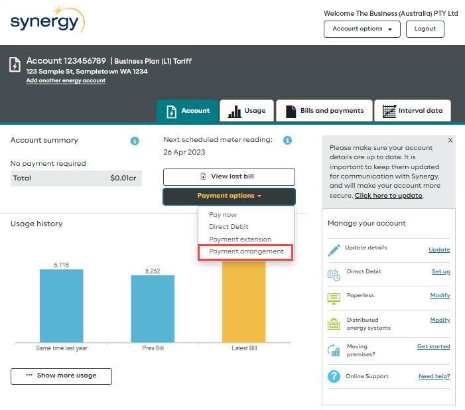Image resolution: width=465 pixels, height=410 pixels.
Task: Click the Manage your account heading
Action: 367,224
